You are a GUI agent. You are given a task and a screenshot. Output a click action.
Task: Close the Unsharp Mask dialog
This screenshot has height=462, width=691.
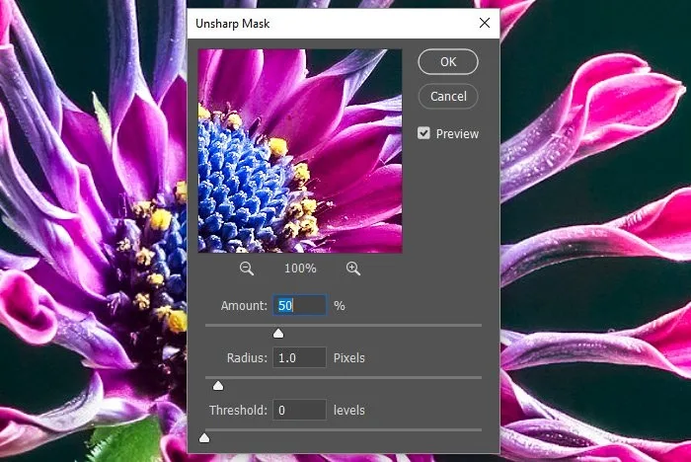click(485, 23)
